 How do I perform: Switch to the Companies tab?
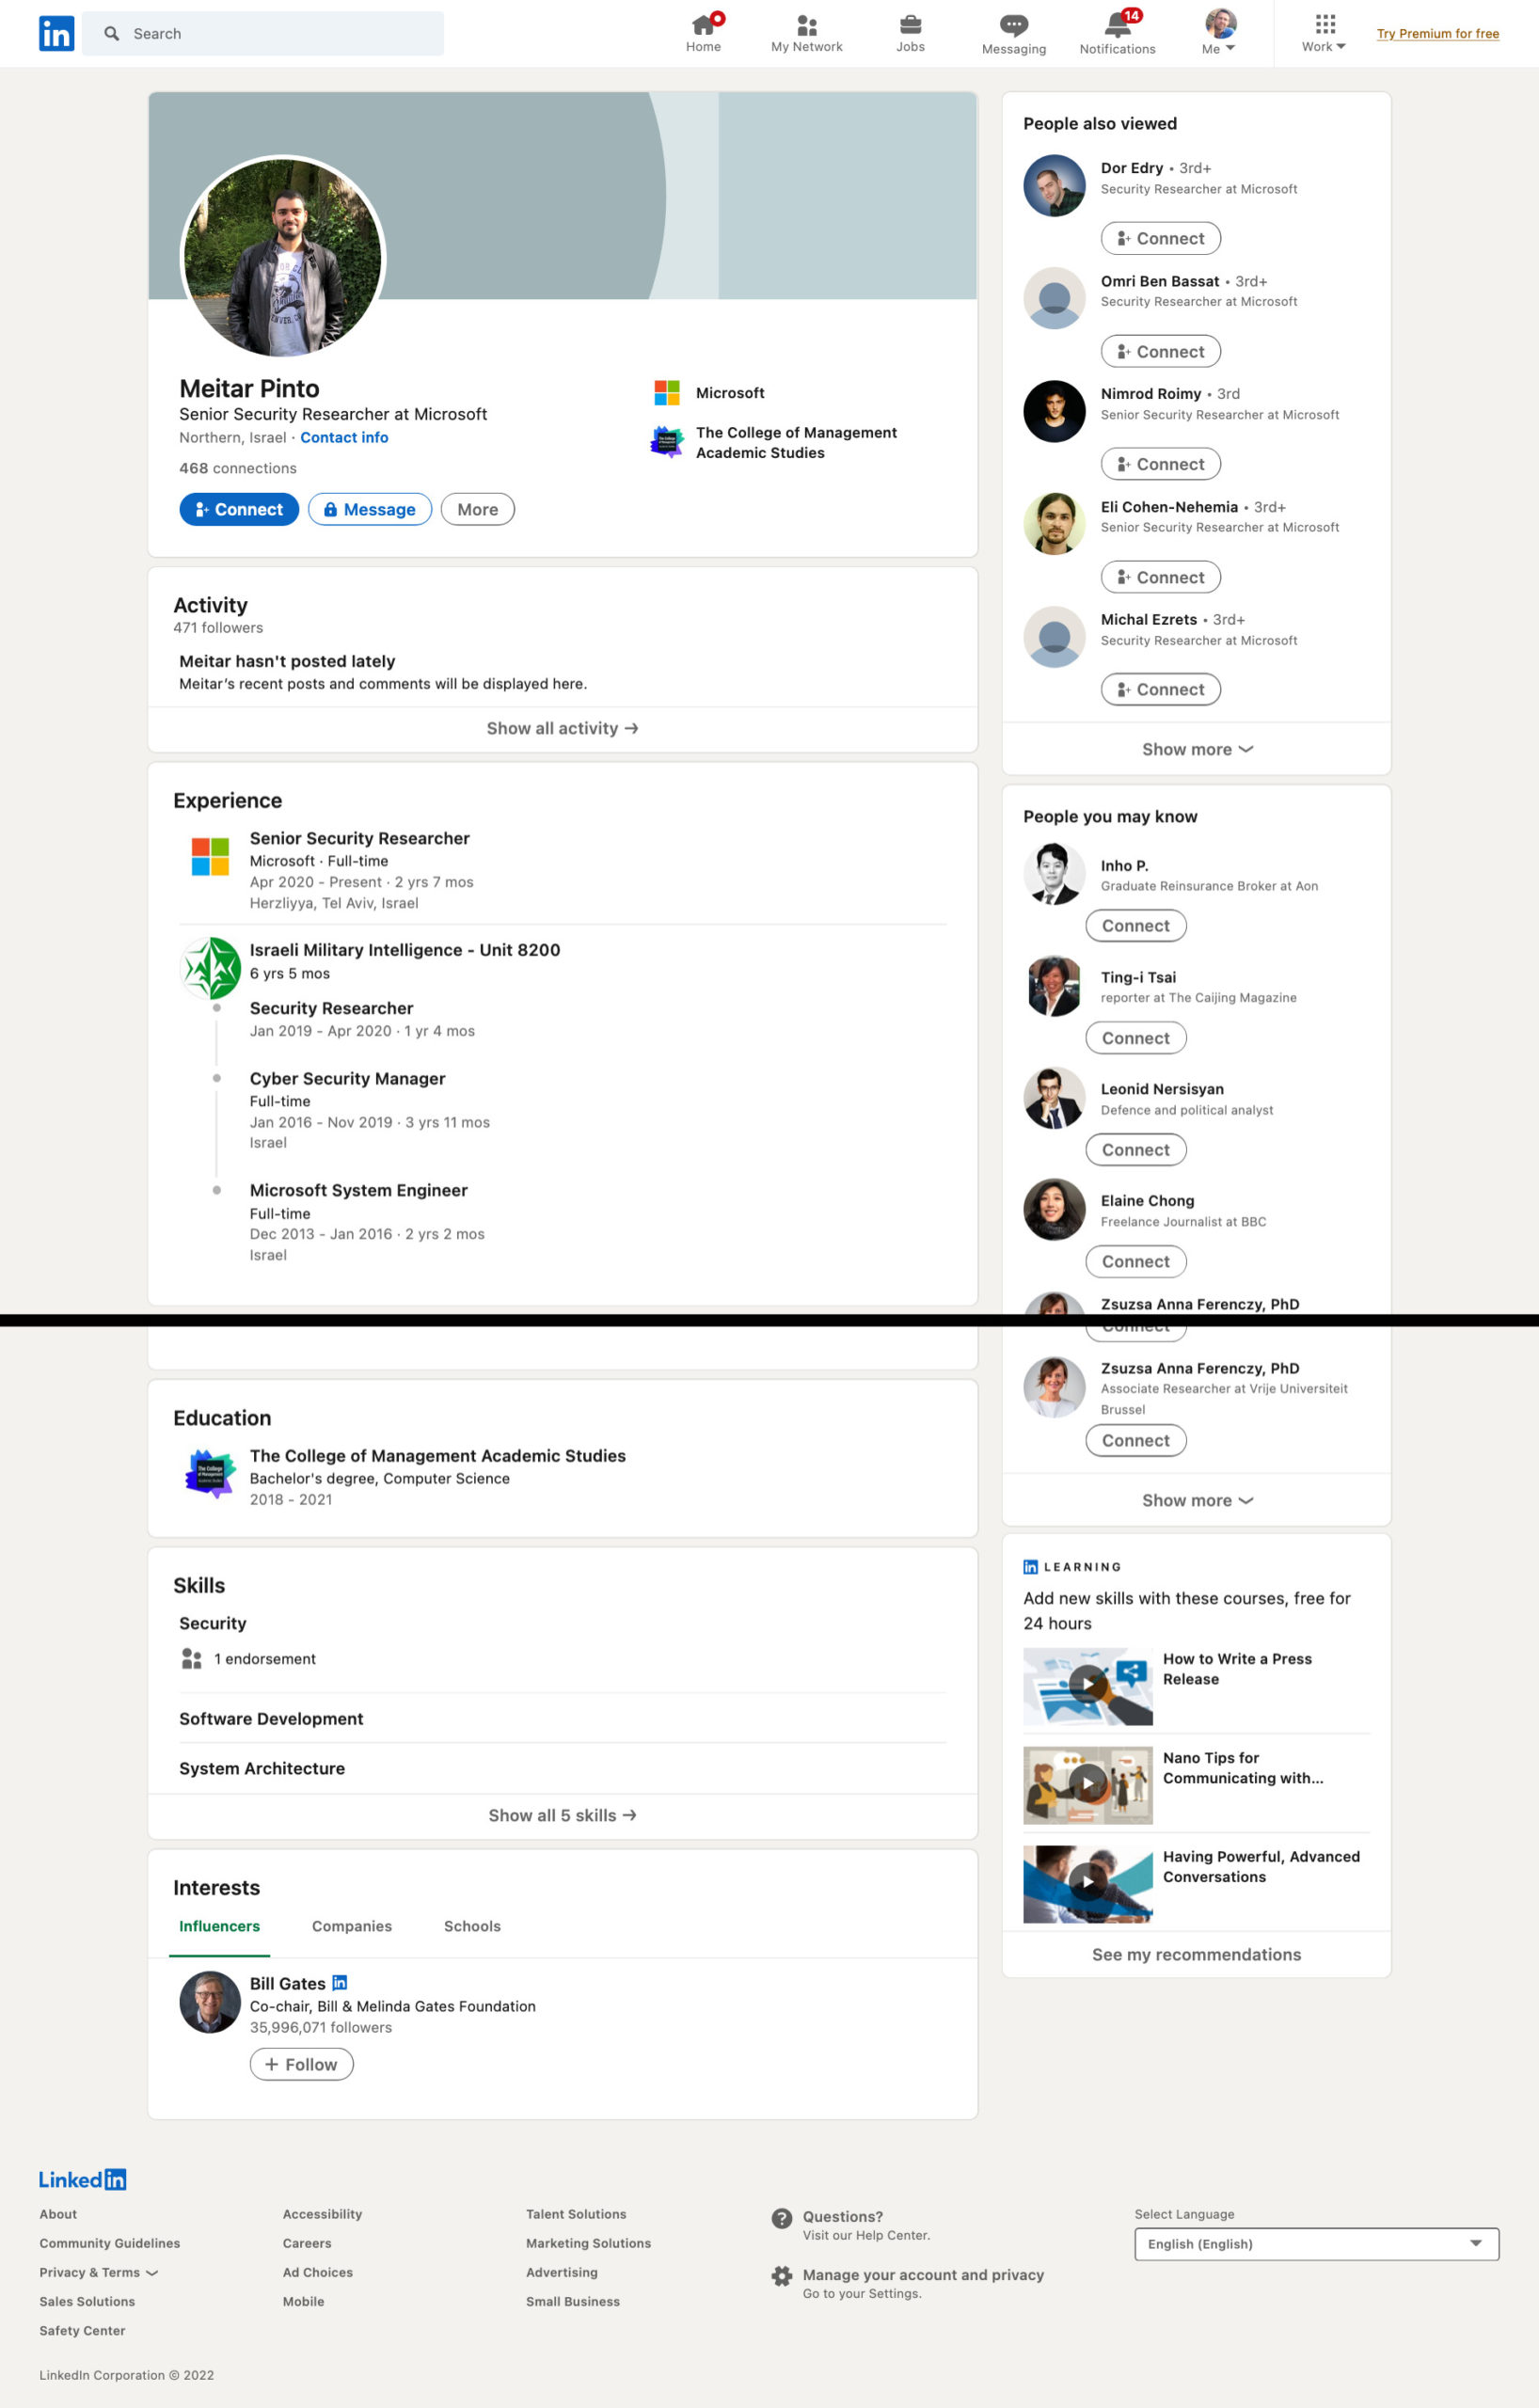point(352,1927)
